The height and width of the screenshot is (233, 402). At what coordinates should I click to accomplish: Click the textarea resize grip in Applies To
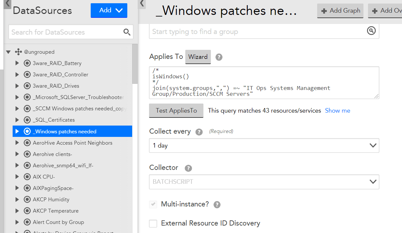click(x=377, y=96)
